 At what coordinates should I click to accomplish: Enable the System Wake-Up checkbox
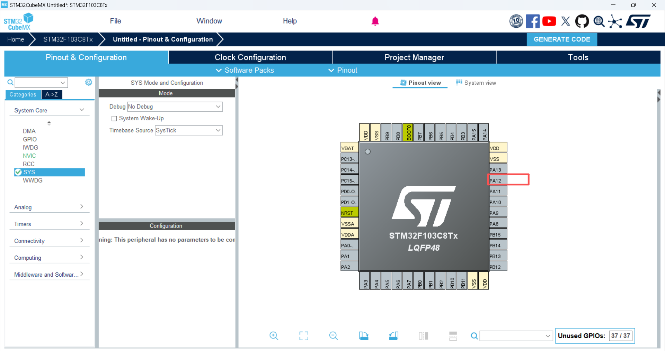click(114, 119)
